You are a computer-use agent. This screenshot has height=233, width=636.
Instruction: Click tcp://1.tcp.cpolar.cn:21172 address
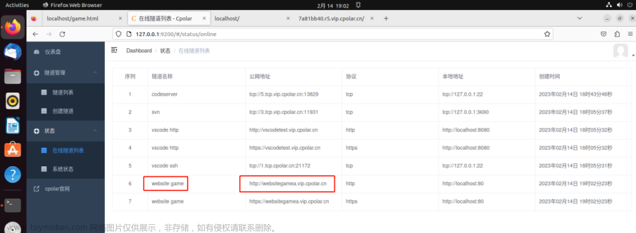(280, 165)
